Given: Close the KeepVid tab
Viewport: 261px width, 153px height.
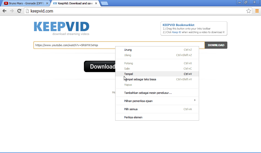Looking at the screenshot, I should (x=96, y=3).
